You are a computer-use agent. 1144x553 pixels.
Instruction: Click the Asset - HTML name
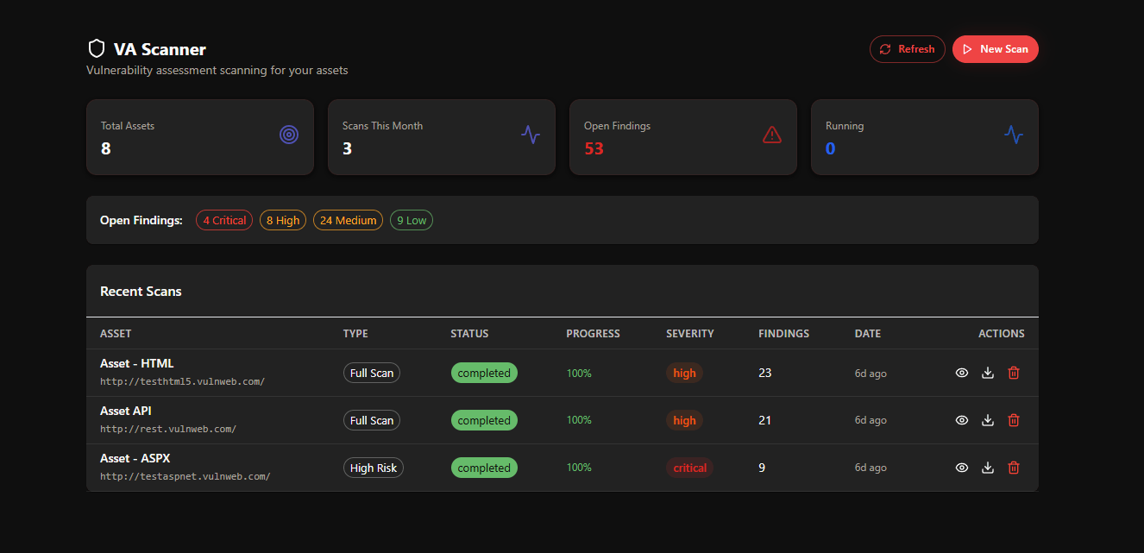137,363
